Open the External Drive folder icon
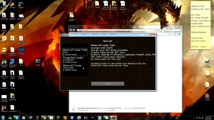Viewport: 214px width, 120px height. coord(13,109)
